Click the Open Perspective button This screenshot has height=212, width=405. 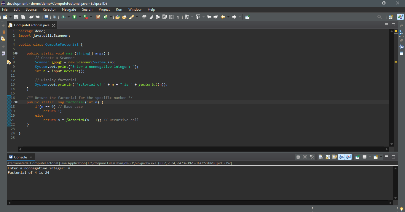click(391, 17)
